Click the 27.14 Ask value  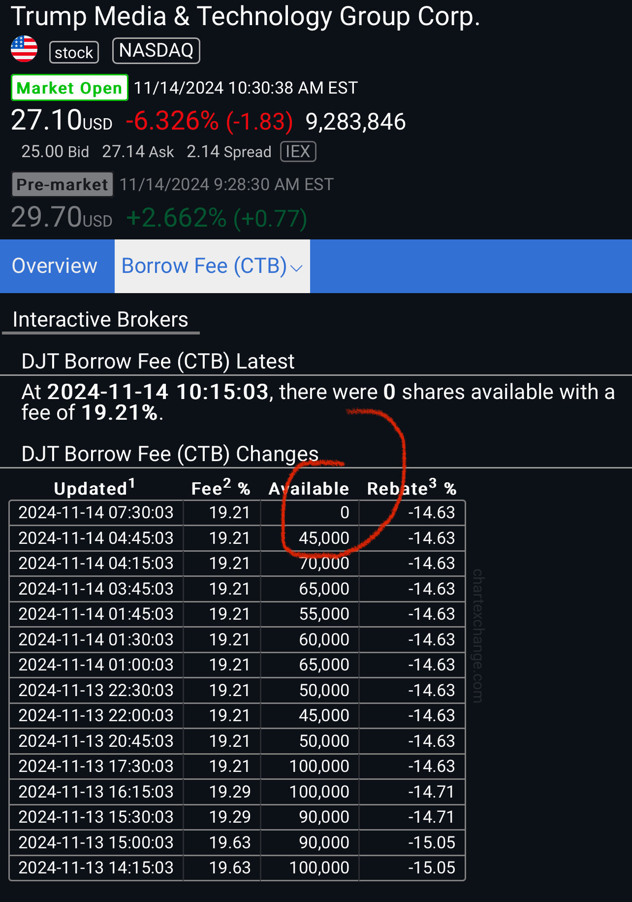[138, 152]
